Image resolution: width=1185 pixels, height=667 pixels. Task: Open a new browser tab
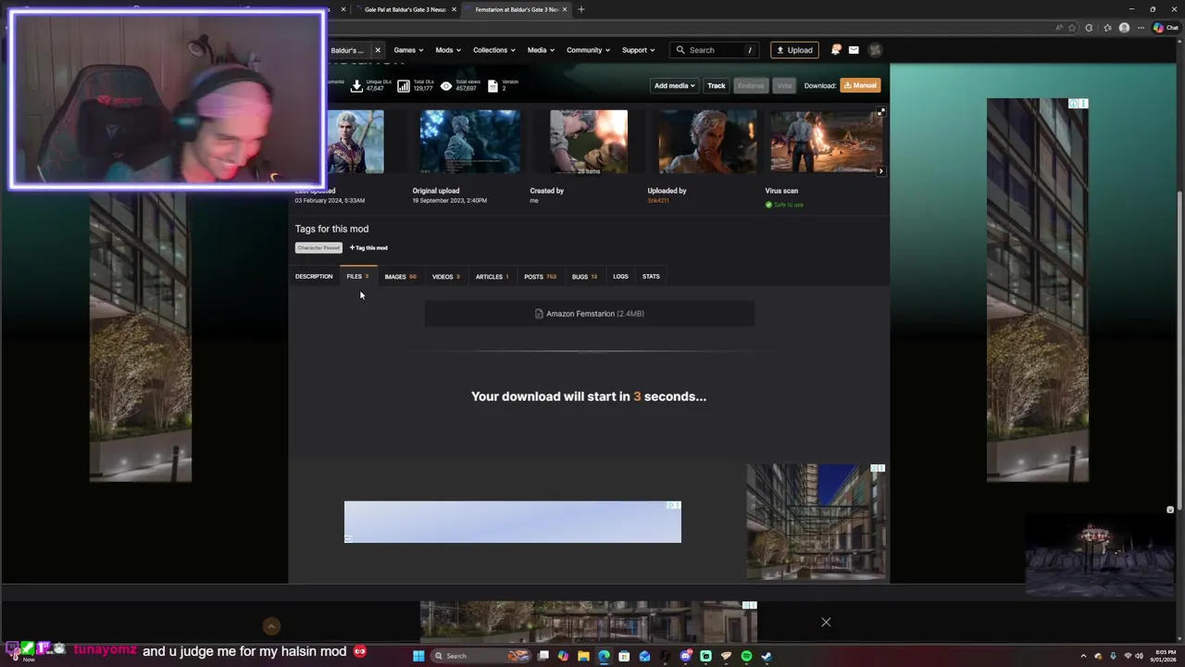[x=581, y=9]
